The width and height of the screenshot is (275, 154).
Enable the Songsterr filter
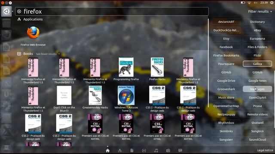click(x=226, y=139)
